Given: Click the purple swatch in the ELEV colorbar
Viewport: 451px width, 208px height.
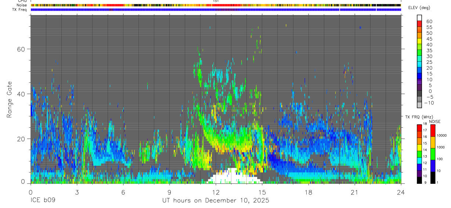Looking at the screenshot, I should [419, 82].
